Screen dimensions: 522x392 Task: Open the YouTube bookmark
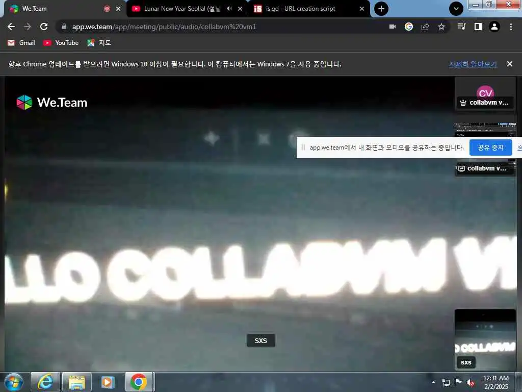pyautogui.click(x=61, y=43)
